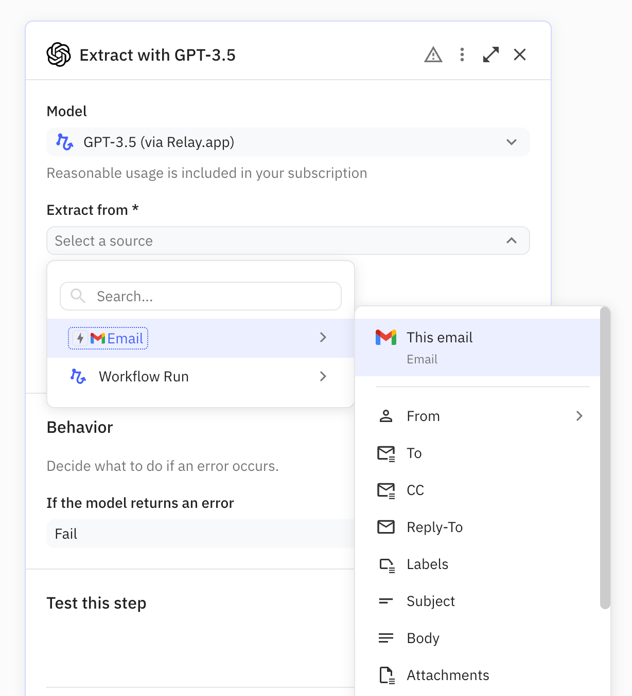Viewport: 632px width, 696px height.
Task: Click the warning triangle icon
Action: pyautogui.click(x=433, y=54)
